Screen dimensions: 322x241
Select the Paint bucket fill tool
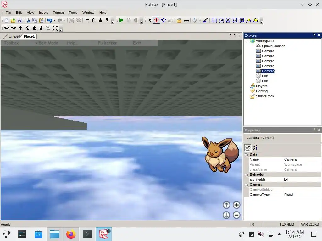tap(195, 20)
